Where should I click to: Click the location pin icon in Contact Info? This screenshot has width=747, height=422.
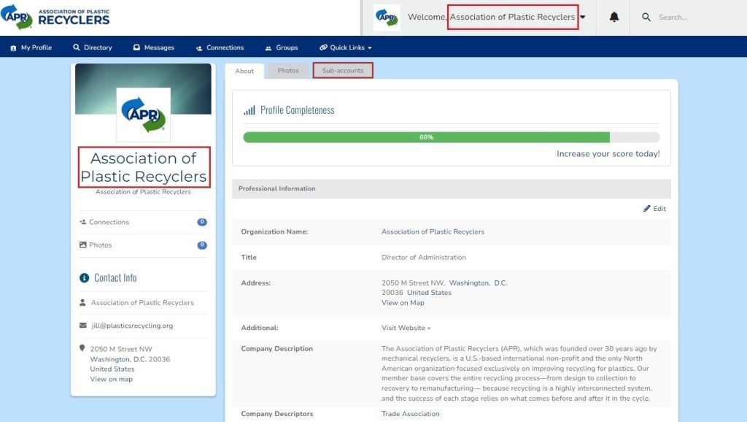[82, 348]
